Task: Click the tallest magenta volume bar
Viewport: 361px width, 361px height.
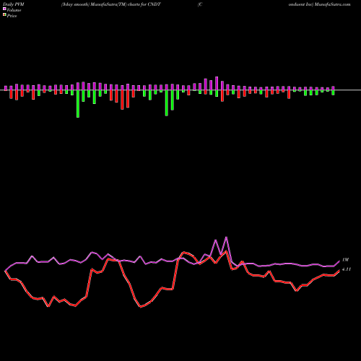Action: pyautogui.click(x=217, y=83)
